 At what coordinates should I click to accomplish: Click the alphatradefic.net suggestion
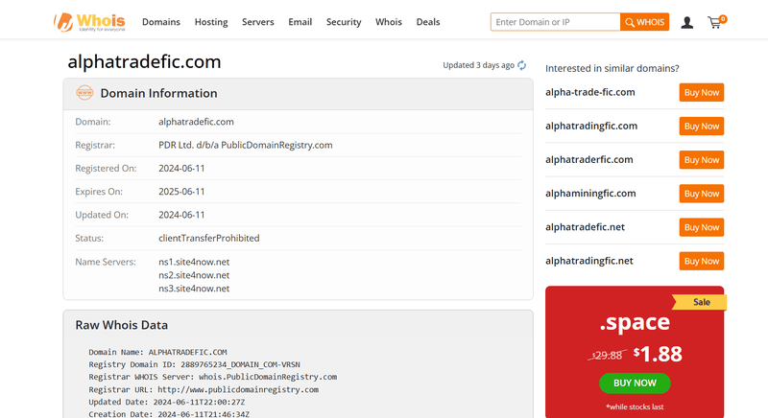pyautogui.click(x=585, y=227)
